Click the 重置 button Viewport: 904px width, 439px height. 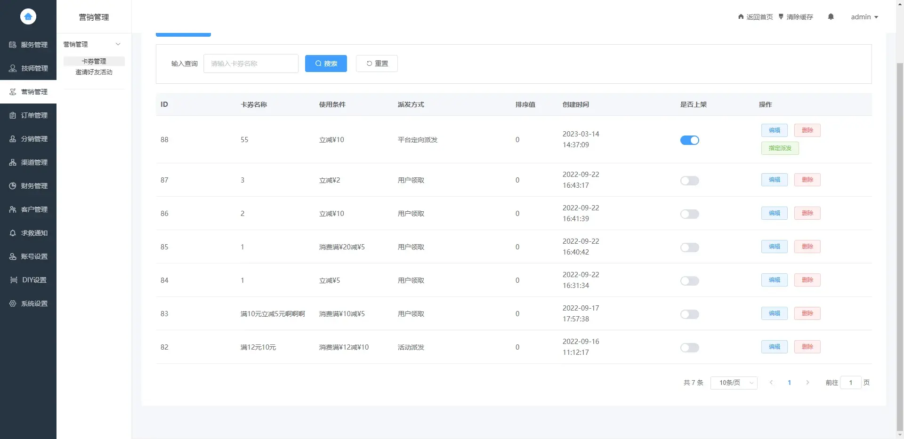click(x=377, y=64)
